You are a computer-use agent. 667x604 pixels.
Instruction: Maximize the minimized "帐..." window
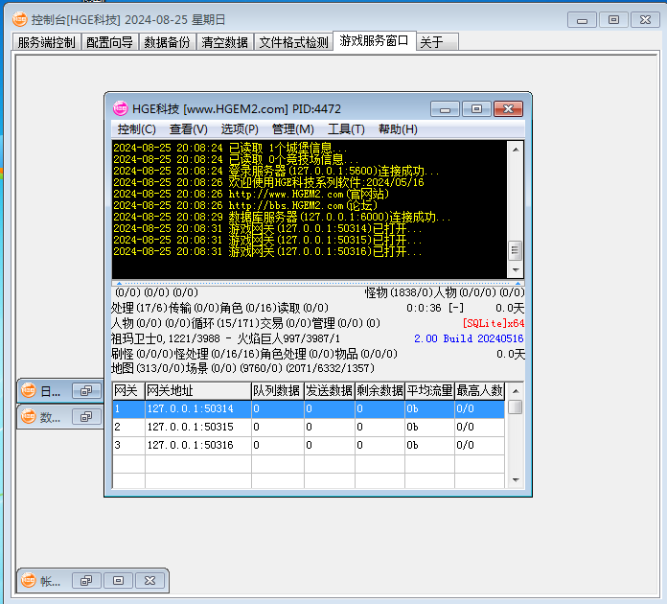point(118,581)
